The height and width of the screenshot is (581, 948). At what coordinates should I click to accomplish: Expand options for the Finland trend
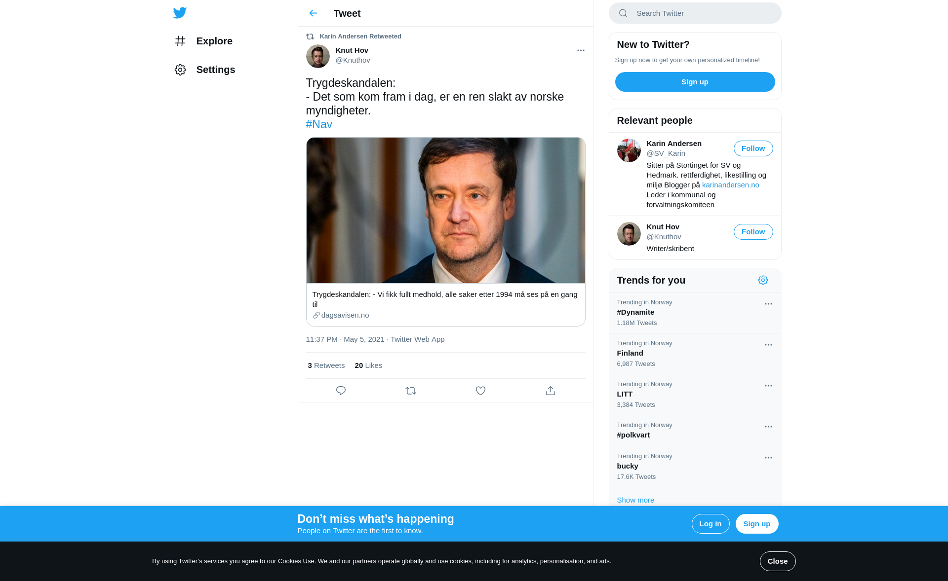[x=768, y=345]
